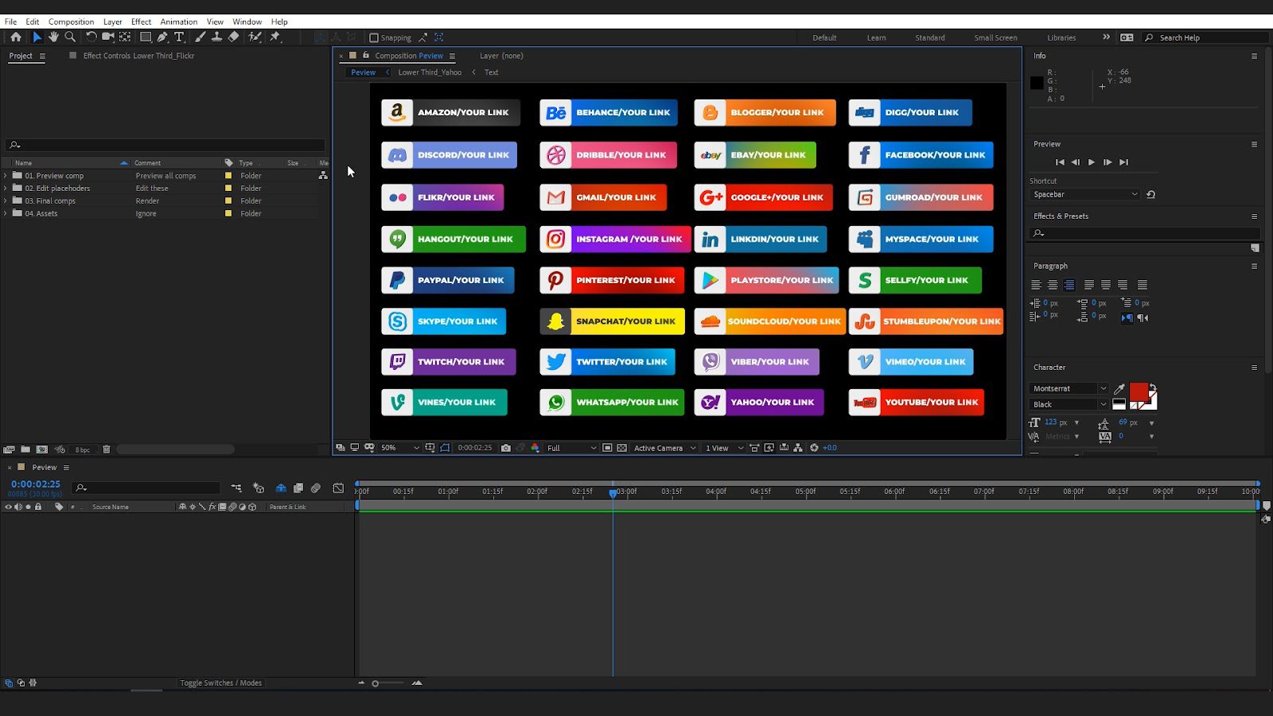This screenshot has height=716, width=1273.
Task: Click the composition mini-flowchart icon in timeline
Action: tap(236, 488)
